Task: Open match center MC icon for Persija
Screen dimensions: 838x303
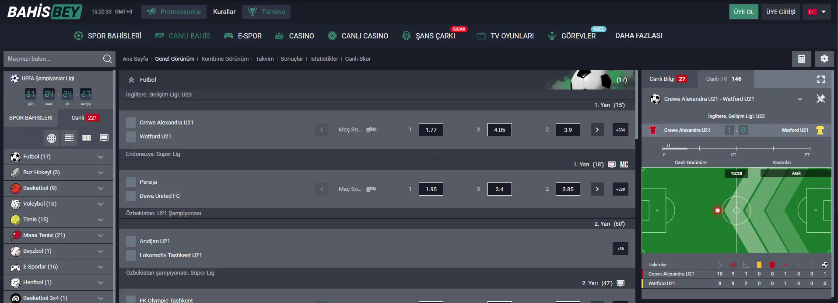Action: (x=624, y=165)
